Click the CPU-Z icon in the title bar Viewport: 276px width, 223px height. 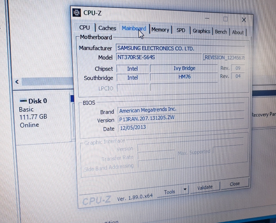[77, 13]
